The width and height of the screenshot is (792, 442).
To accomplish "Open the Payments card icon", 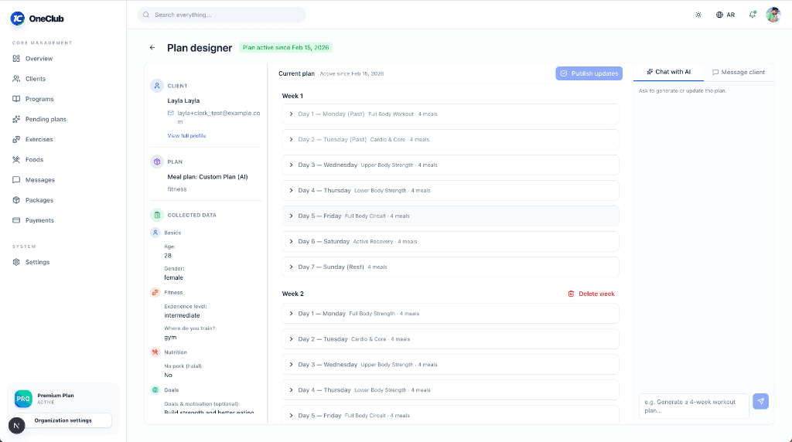I will pos(16,220).
